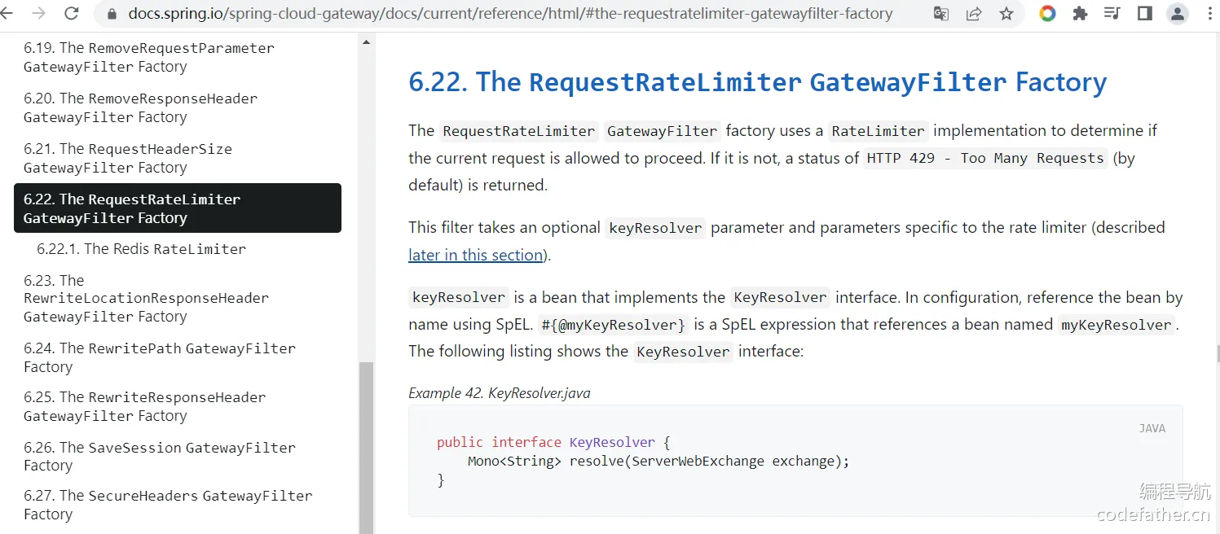Click the 6.22 RequestRateLimiter page heading
This screenshot has width=1220, height=534.
[x=757, y=82]
